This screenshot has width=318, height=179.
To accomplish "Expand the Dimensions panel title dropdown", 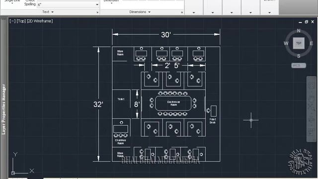I will 140,12.
